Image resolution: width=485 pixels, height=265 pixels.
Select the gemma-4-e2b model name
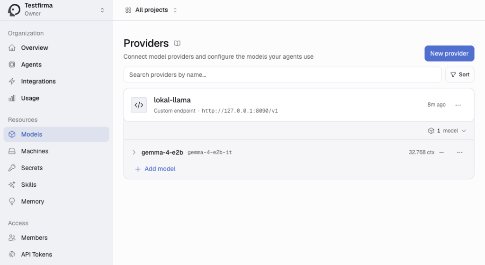(x=162, y=152)
